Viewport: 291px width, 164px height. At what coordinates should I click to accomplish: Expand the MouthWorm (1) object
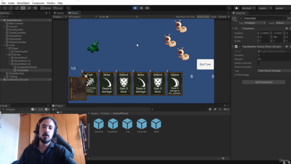[x=10, y=61]
